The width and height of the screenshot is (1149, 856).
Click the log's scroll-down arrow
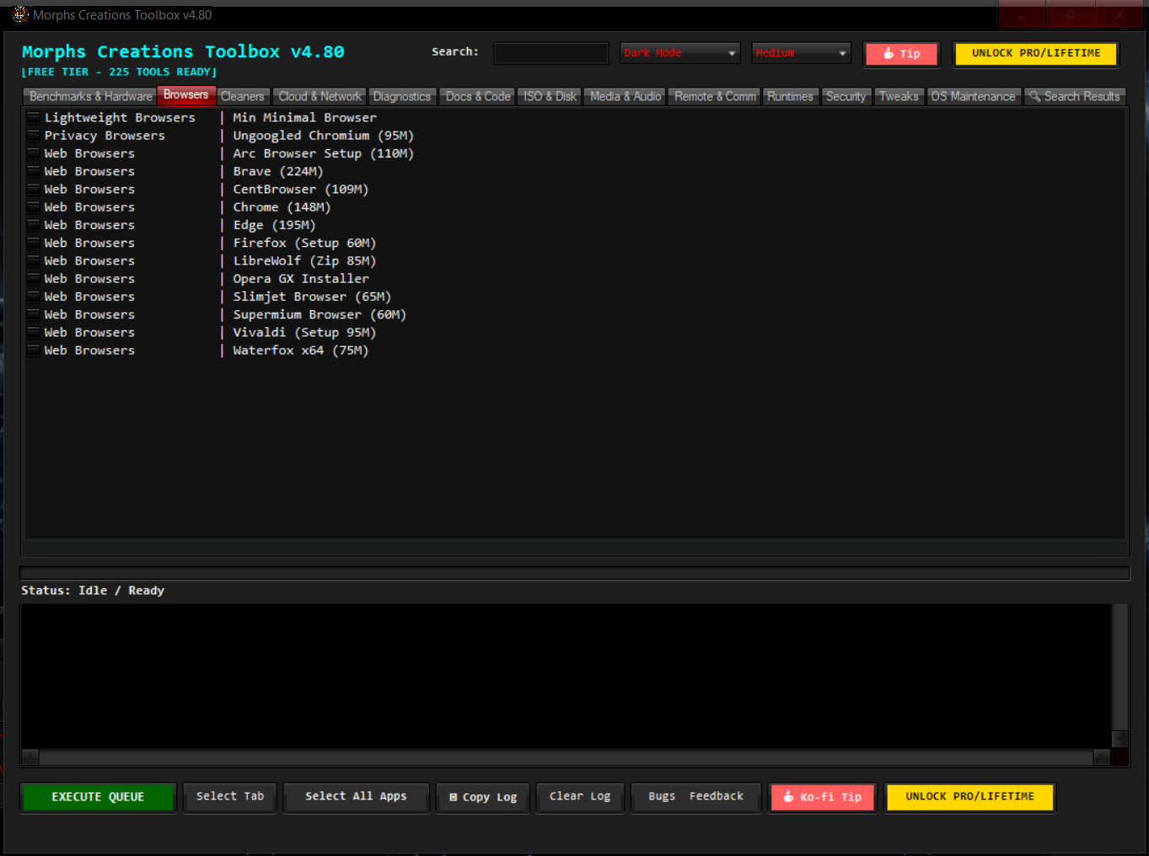click(x=1119, y=739)
